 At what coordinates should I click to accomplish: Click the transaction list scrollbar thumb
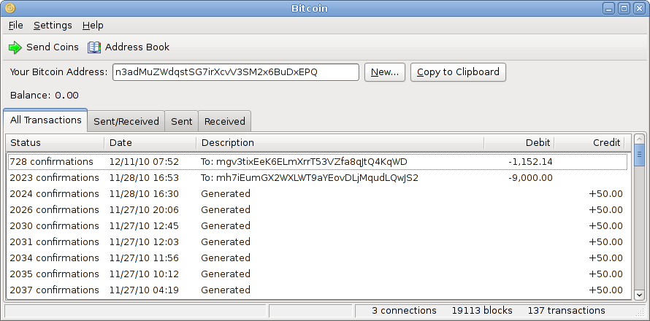pyautogui.click(x=639, y=155)
